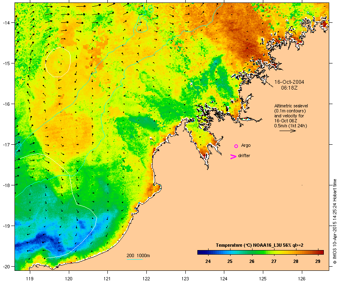Click the longitude label 125

coord(263,279)
